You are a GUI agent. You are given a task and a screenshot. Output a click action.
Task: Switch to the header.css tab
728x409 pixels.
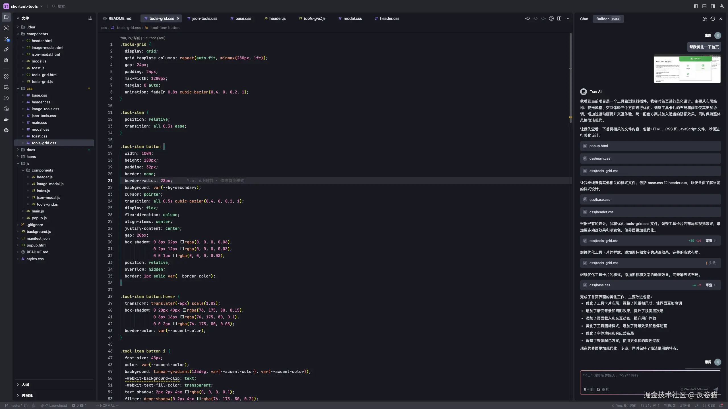pos(389,18)
